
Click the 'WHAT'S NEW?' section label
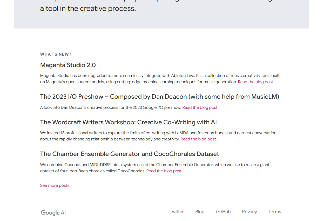[x=56, y=54]
